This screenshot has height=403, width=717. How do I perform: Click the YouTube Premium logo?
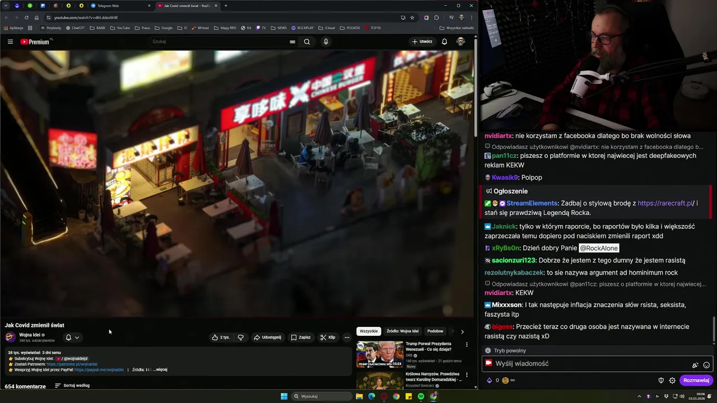[x=35, y=41]
